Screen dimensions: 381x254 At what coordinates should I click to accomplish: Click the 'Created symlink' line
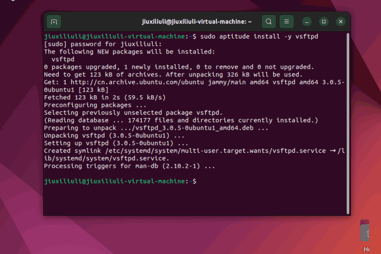click(194, 151)
